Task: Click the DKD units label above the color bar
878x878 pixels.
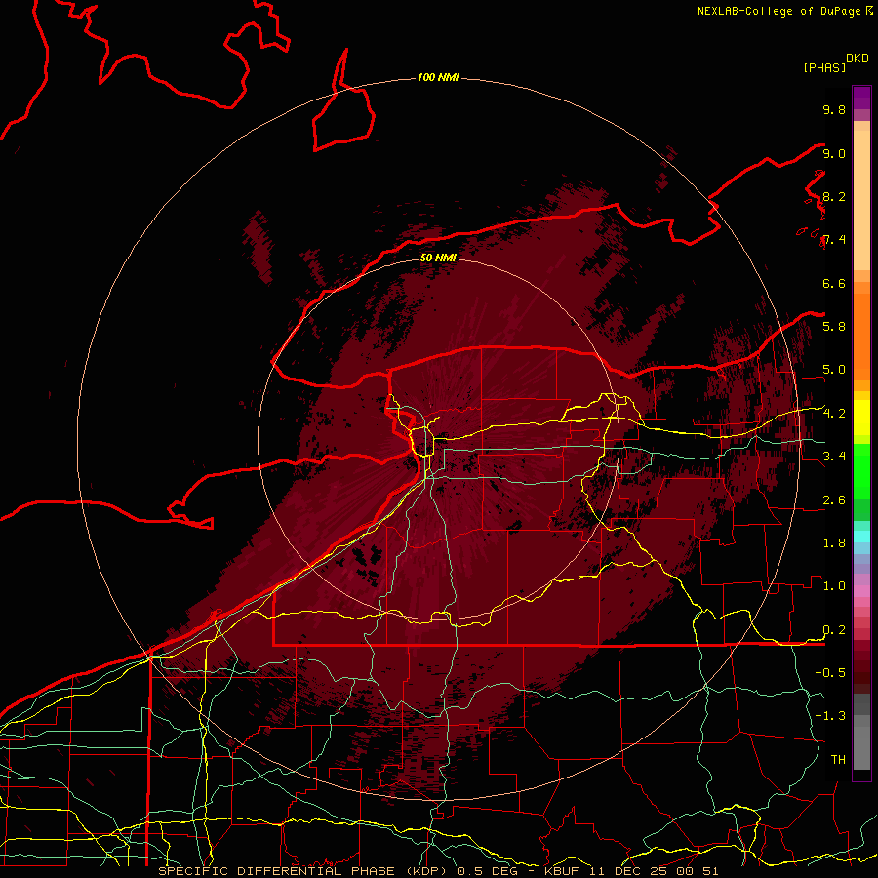Action: tap(858, 59)
